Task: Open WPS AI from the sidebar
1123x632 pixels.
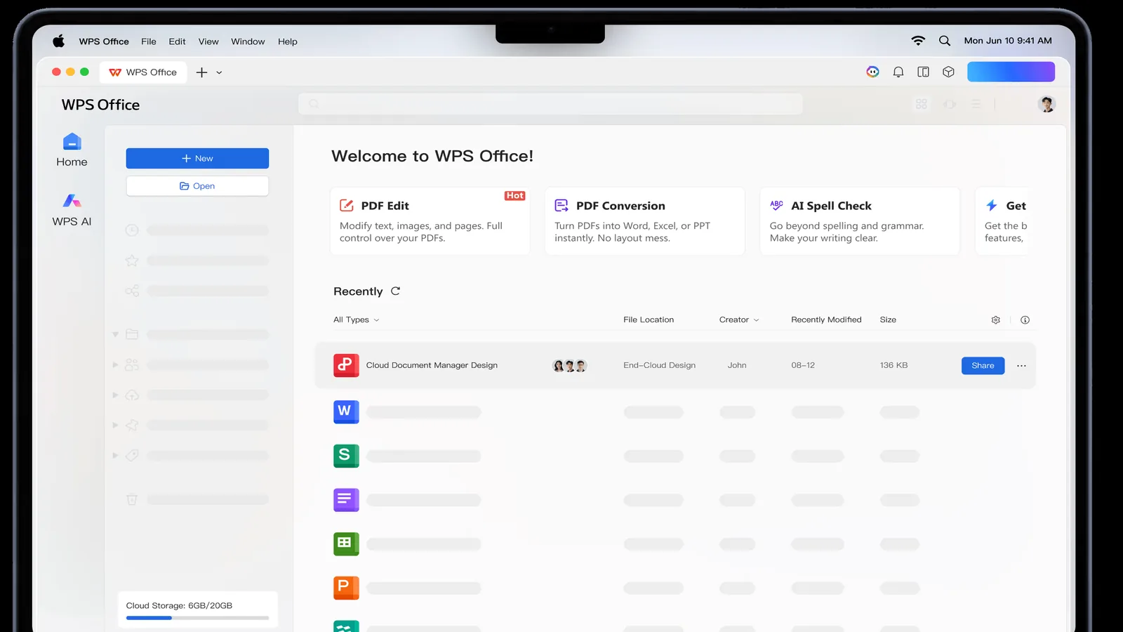Action: (72, 210)
